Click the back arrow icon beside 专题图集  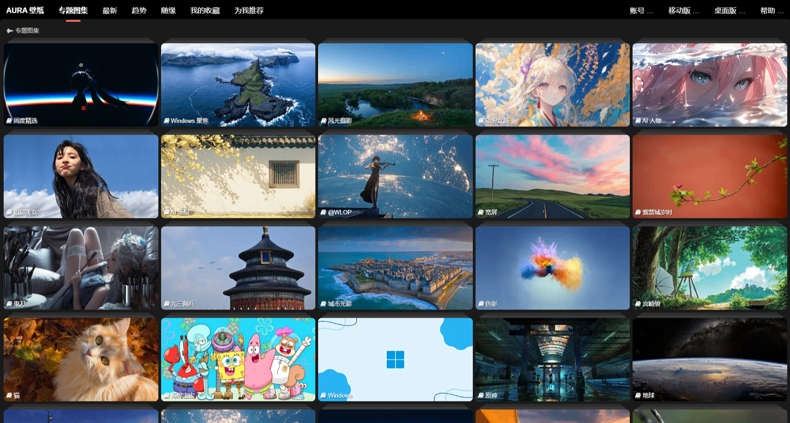(10, 31)
